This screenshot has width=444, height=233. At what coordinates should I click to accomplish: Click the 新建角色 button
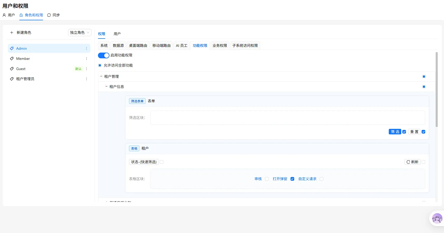(x=21, y=33)
